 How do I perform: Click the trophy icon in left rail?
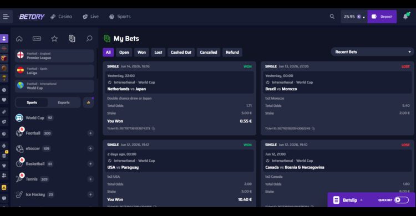(x=4, y=78)
